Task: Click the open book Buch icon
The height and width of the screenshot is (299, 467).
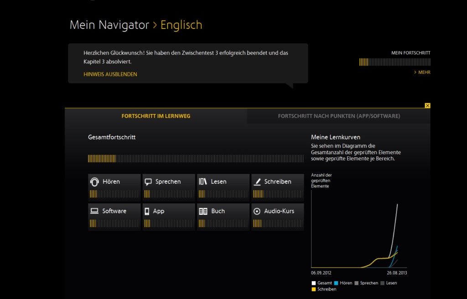Action: pyautogui.click(x=203, y=211)
